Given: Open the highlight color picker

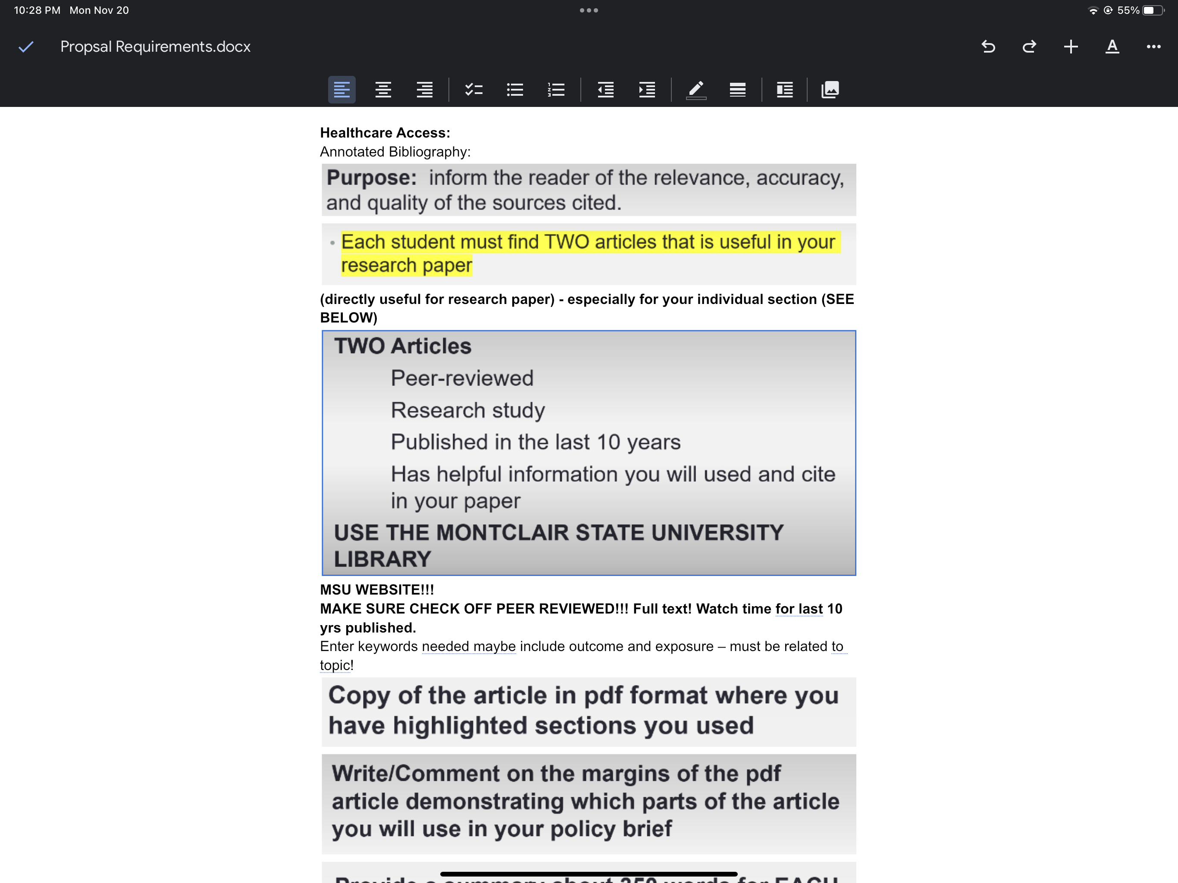Looking at the screenshot, I should [696, 90].
